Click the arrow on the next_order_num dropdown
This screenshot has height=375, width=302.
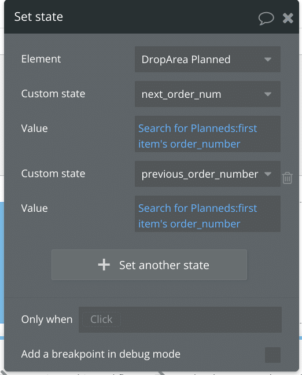(268, 94)
